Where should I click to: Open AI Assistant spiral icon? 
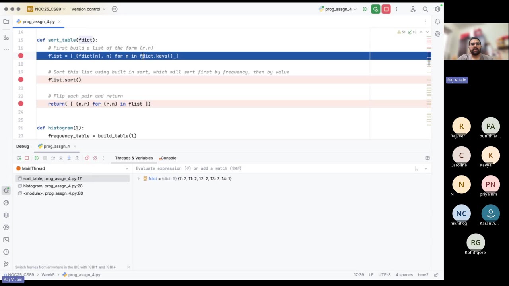(437, 34)
